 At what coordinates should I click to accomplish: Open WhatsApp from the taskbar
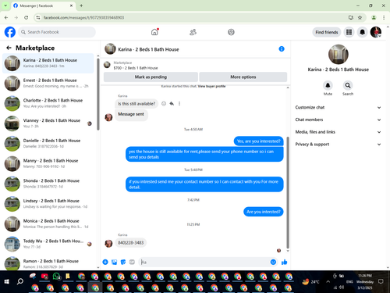(56, 277)
